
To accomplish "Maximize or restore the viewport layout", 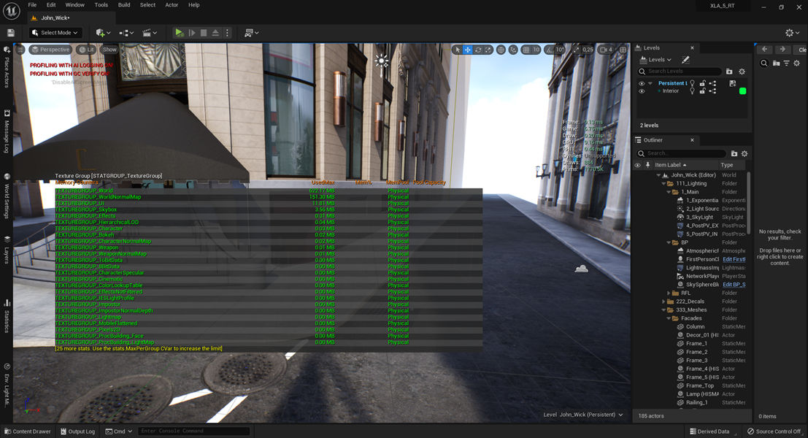I will (623, 50).
